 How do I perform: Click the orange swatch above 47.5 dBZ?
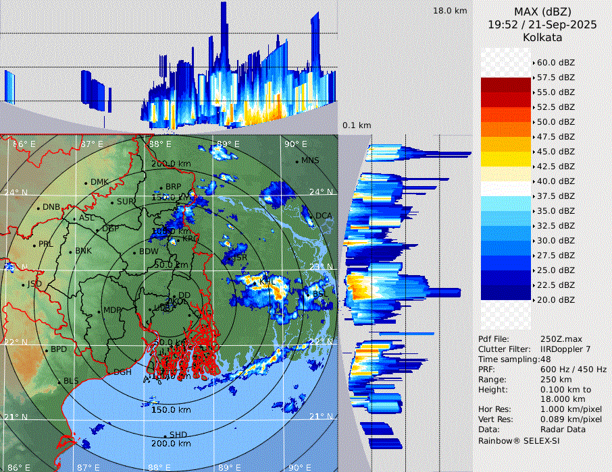[506, 129]
